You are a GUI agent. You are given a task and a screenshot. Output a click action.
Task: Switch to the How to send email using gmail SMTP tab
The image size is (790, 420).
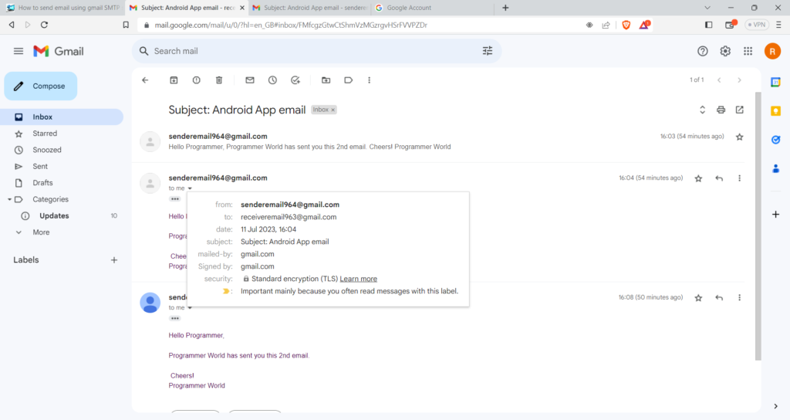coord(62,8)
